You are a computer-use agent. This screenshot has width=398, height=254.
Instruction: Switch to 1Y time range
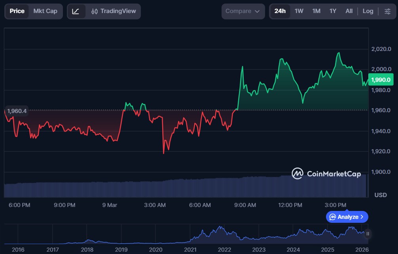point(333,11)
